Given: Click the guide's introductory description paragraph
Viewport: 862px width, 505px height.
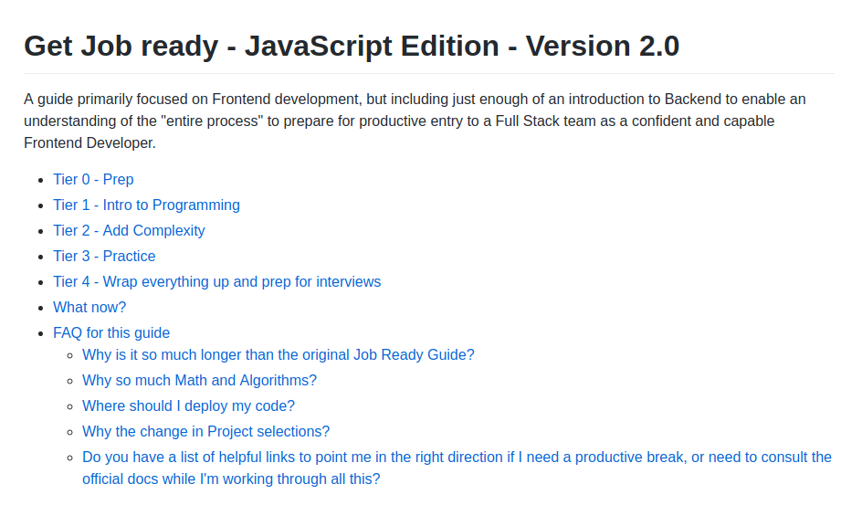Looking at the screenshot, I should 415,121.
